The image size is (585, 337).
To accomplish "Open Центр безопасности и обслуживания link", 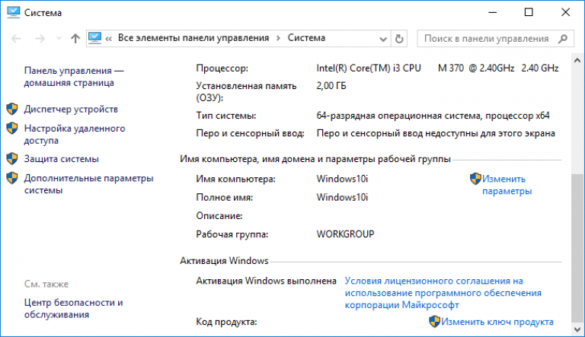I will (x=73, y=308).
